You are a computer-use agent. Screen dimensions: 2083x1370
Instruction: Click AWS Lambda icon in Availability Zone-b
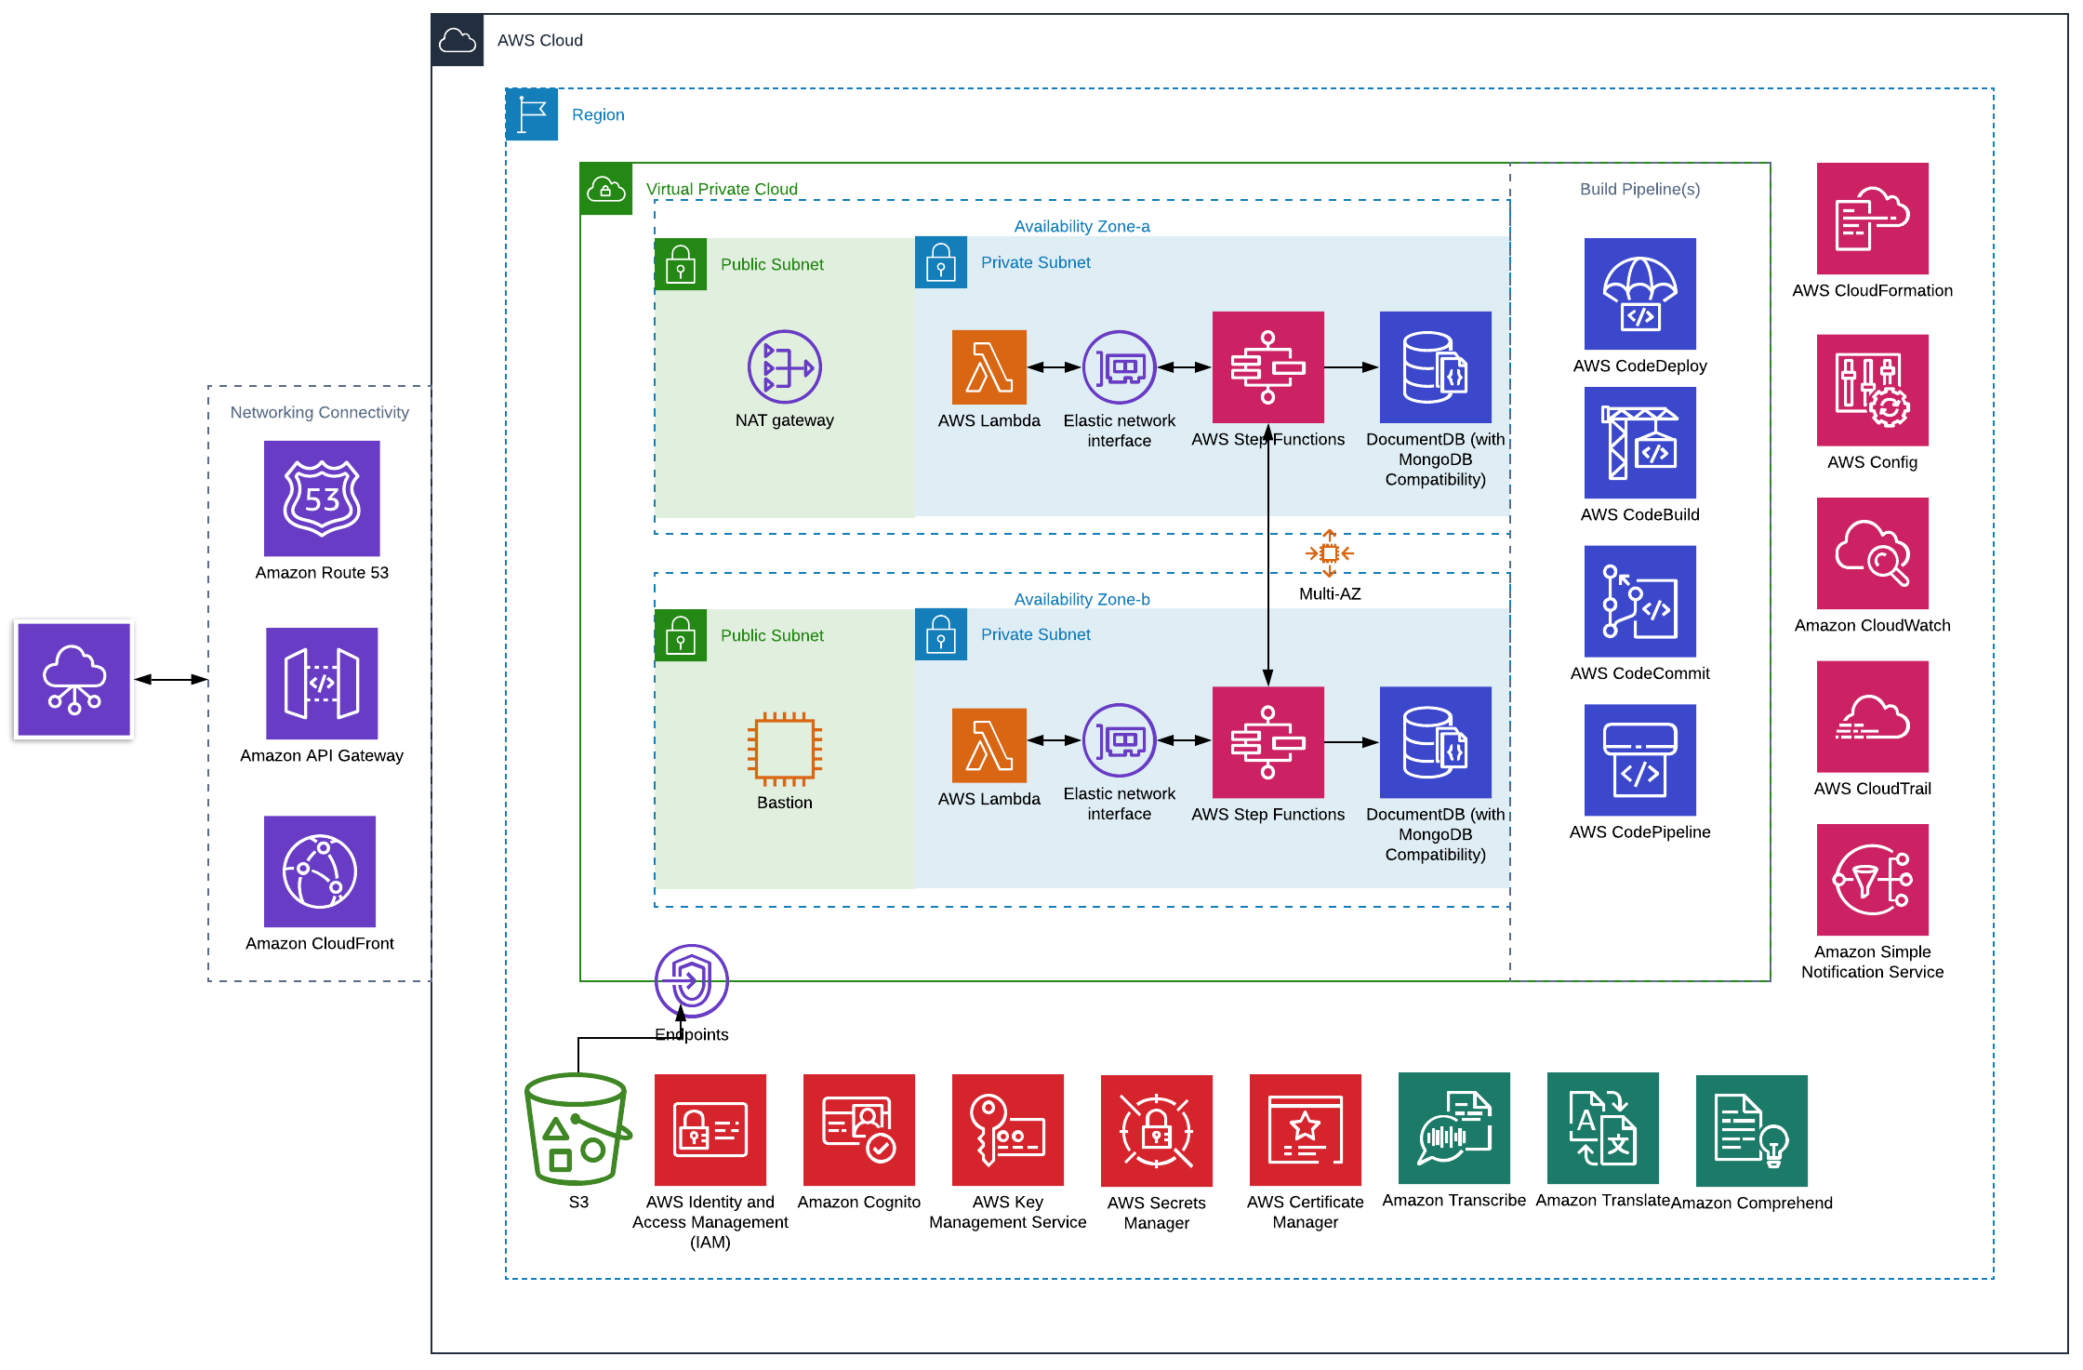[989, 746]
